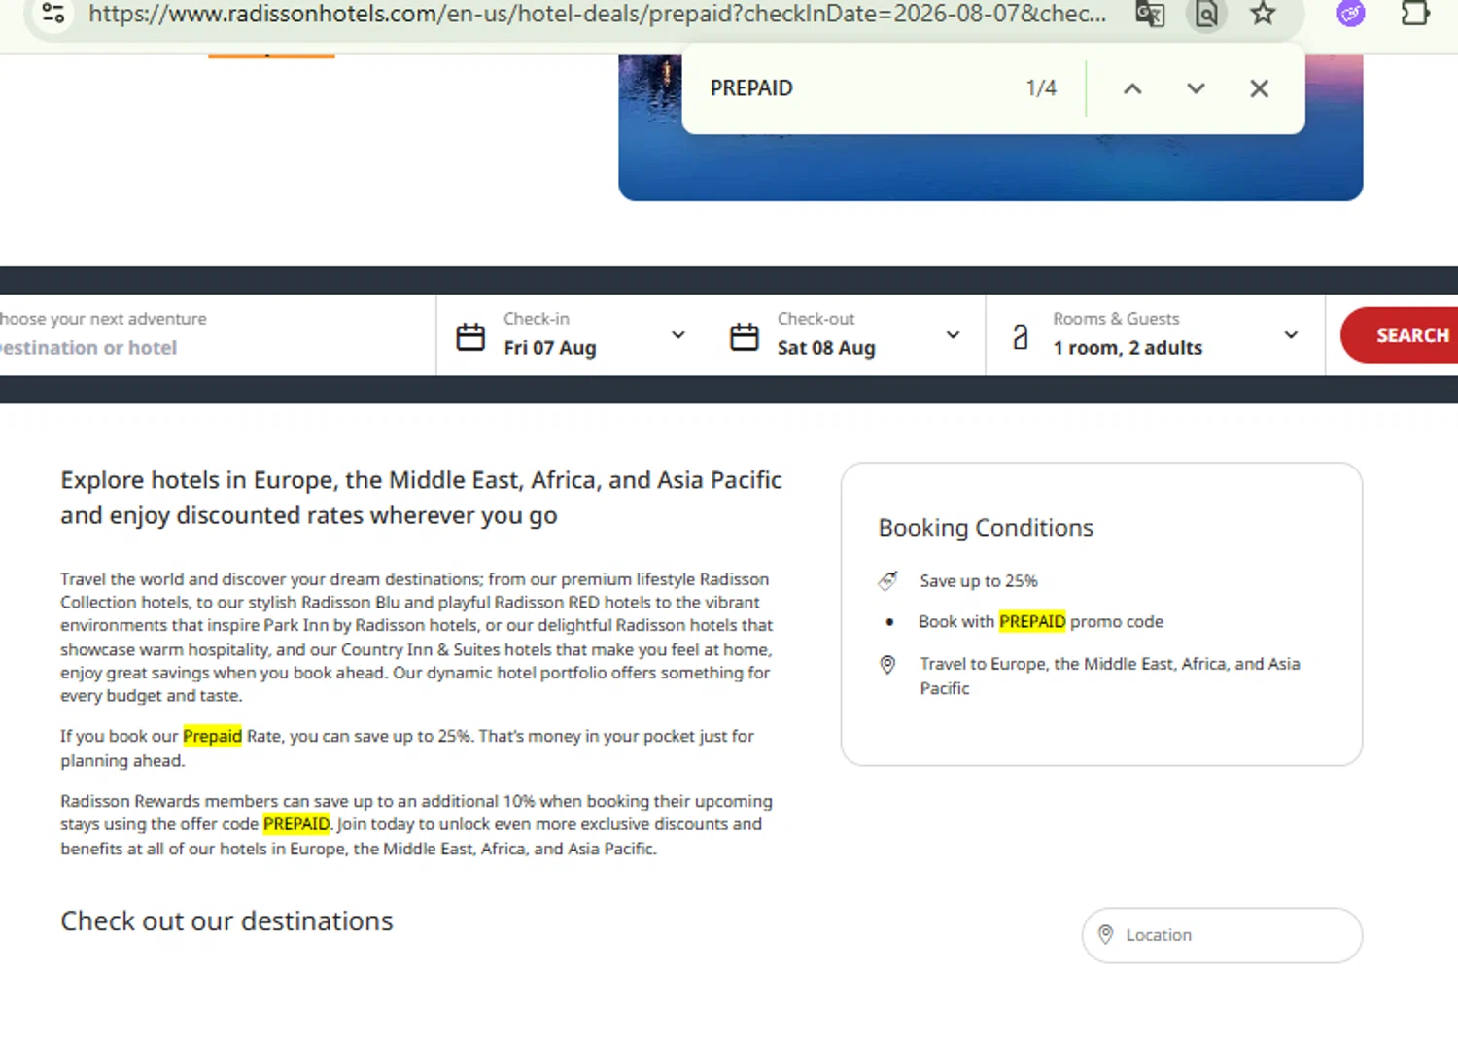Click highlighted Prepaid in 'Prepaid Rate' sentence

(x=212, y=736)
